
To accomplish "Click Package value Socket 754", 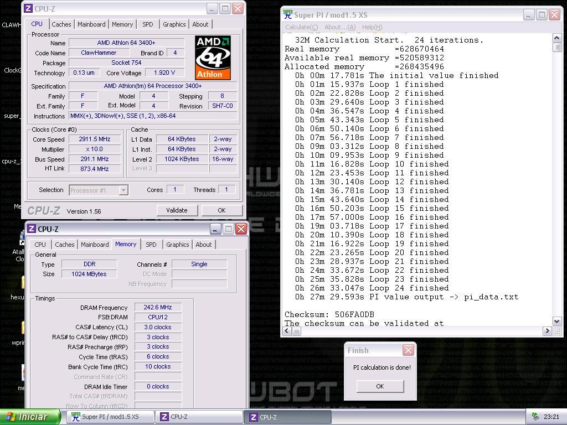I will click(126, 63).
